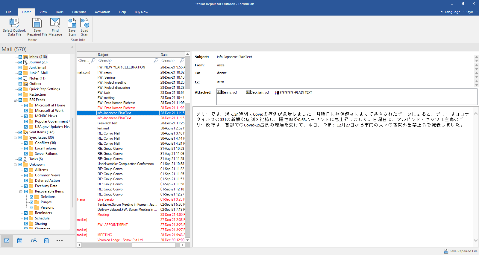Select the Outbox folder

pos(35,84)
